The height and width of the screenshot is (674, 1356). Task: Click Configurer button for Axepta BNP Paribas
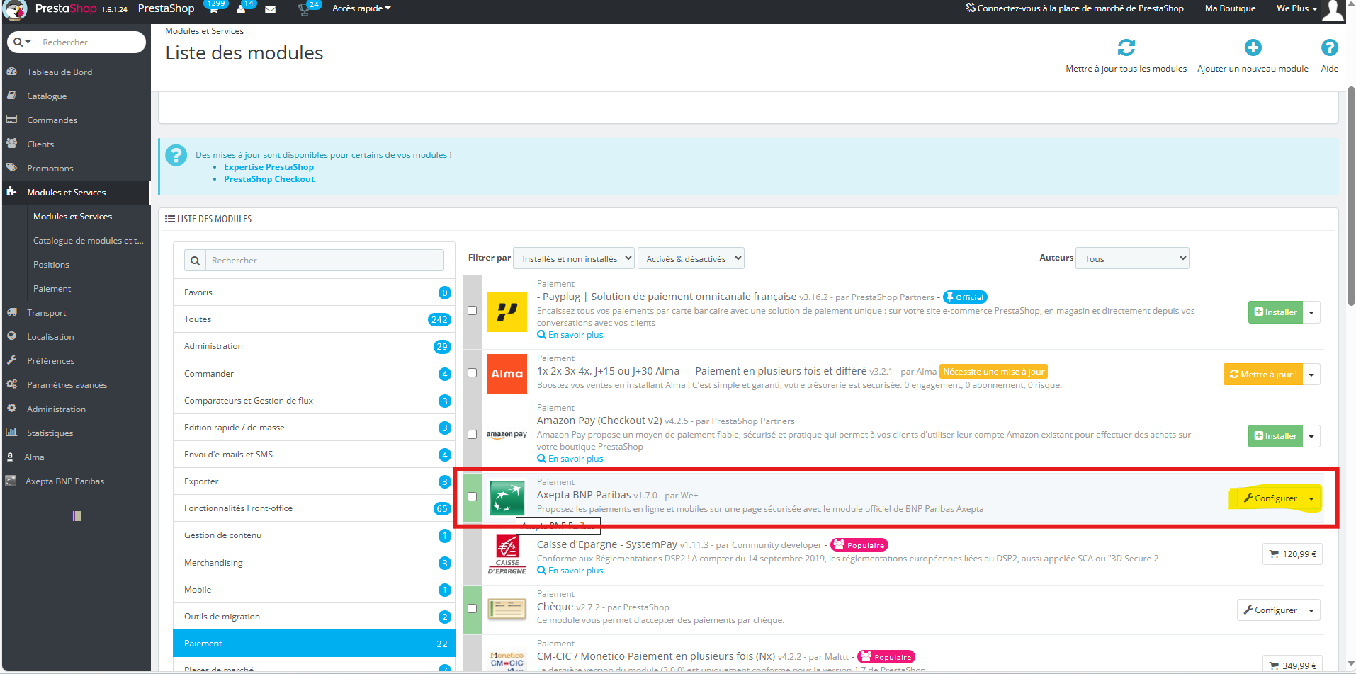click(1270, 498)
